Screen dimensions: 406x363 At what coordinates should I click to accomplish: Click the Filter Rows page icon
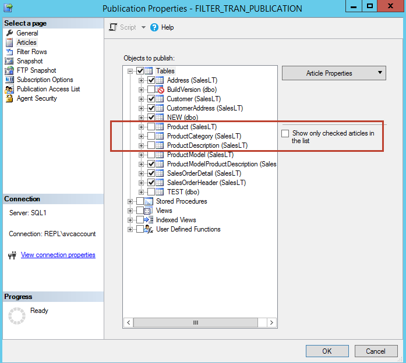point(9,52)
